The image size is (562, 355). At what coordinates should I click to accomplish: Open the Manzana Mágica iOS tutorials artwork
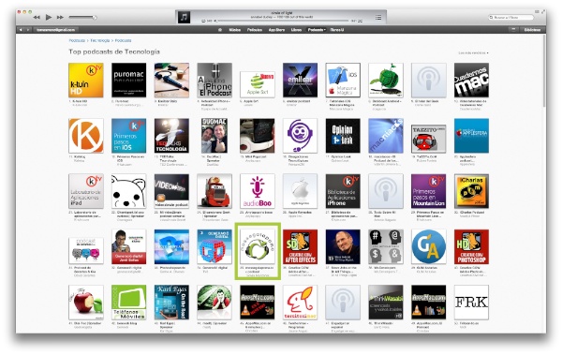[x=343, y=80]
